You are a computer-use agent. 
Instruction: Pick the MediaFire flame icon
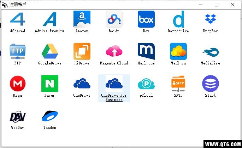pyautogui.click(x=211, y=52)
